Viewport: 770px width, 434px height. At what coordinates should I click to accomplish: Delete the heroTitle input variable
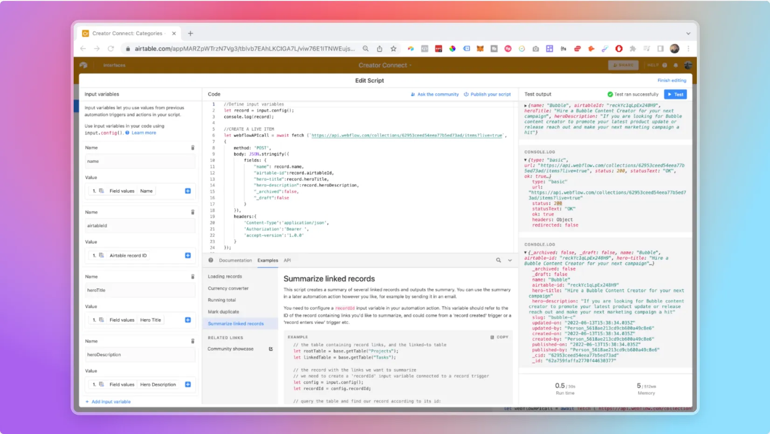click(192, 276)
